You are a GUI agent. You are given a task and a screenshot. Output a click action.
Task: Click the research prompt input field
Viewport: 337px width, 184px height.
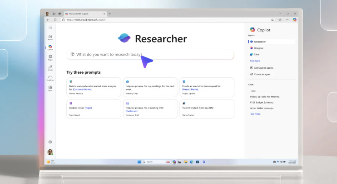click(x=150, y=54)
